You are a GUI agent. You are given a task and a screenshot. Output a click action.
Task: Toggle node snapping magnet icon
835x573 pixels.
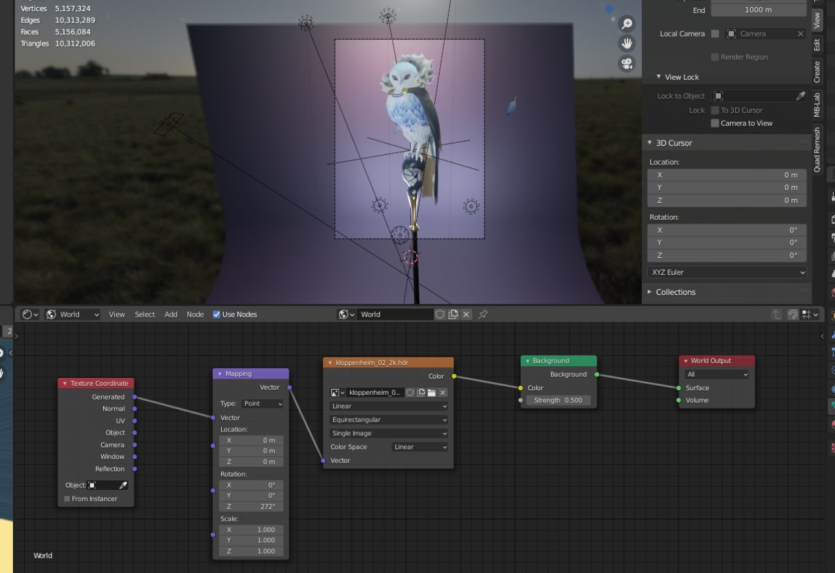click(792, 315)
